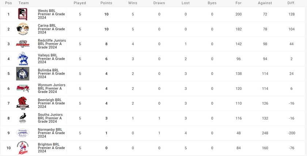Open Normanby BRL Premier A Grade link
307x156 pixels.
point(51,133)
